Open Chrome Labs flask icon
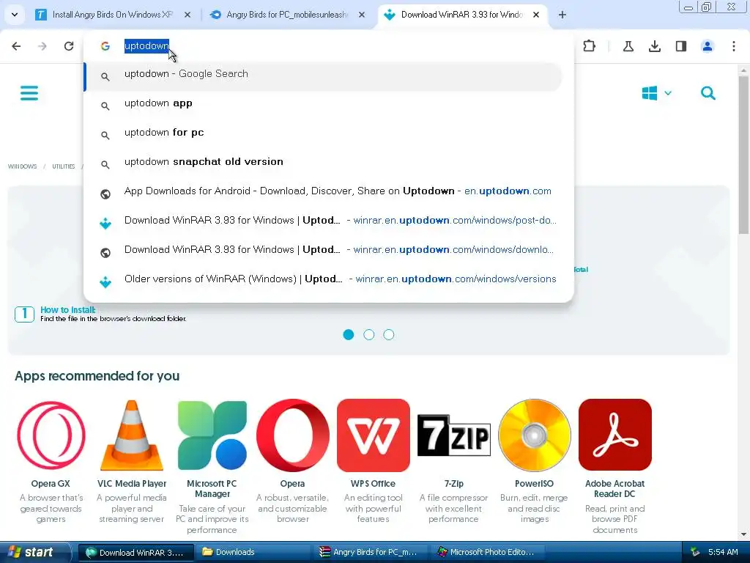This screenshot has width=750, height=563. [628, 46]
